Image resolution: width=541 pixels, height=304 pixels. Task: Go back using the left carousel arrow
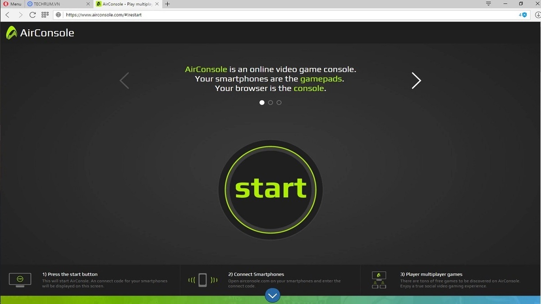[124, 81]
